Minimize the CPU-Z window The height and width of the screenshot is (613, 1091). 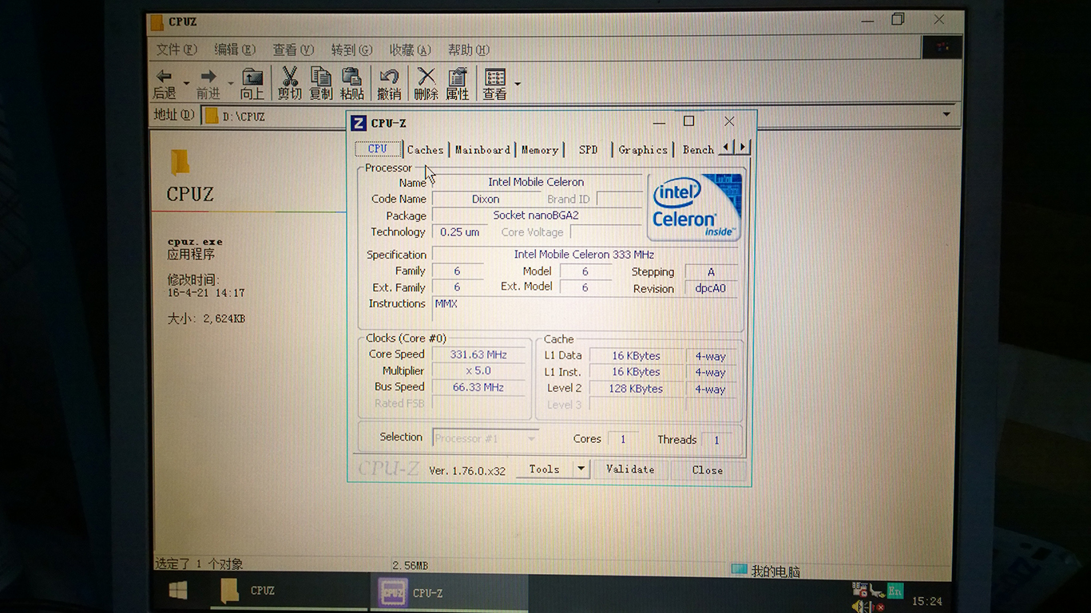pos(659,122)
